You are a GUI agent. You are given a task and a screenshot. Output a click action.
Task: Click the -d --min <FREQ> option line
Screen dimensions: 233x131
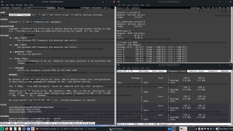pos(18,38)
